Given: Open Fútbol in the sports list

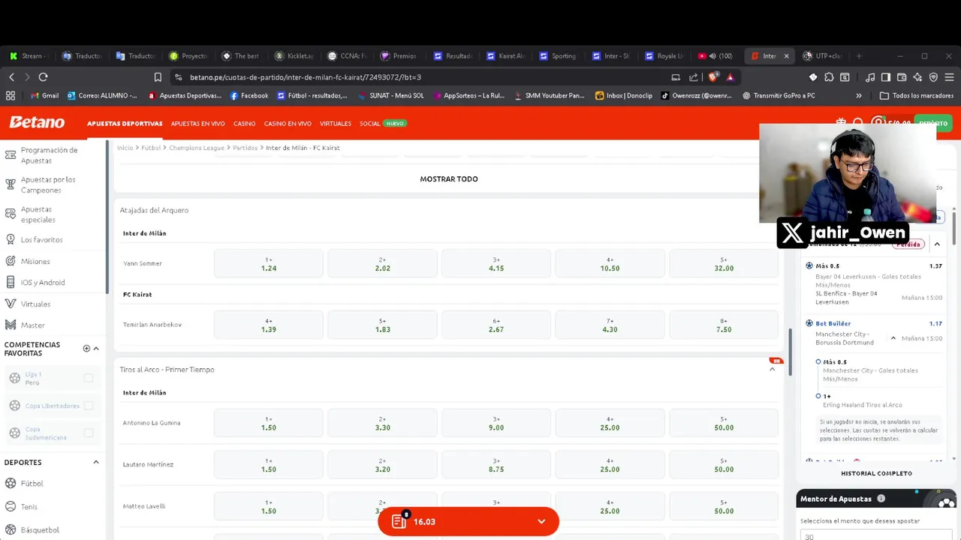Looking at the screenshot, I should (32, 483).
